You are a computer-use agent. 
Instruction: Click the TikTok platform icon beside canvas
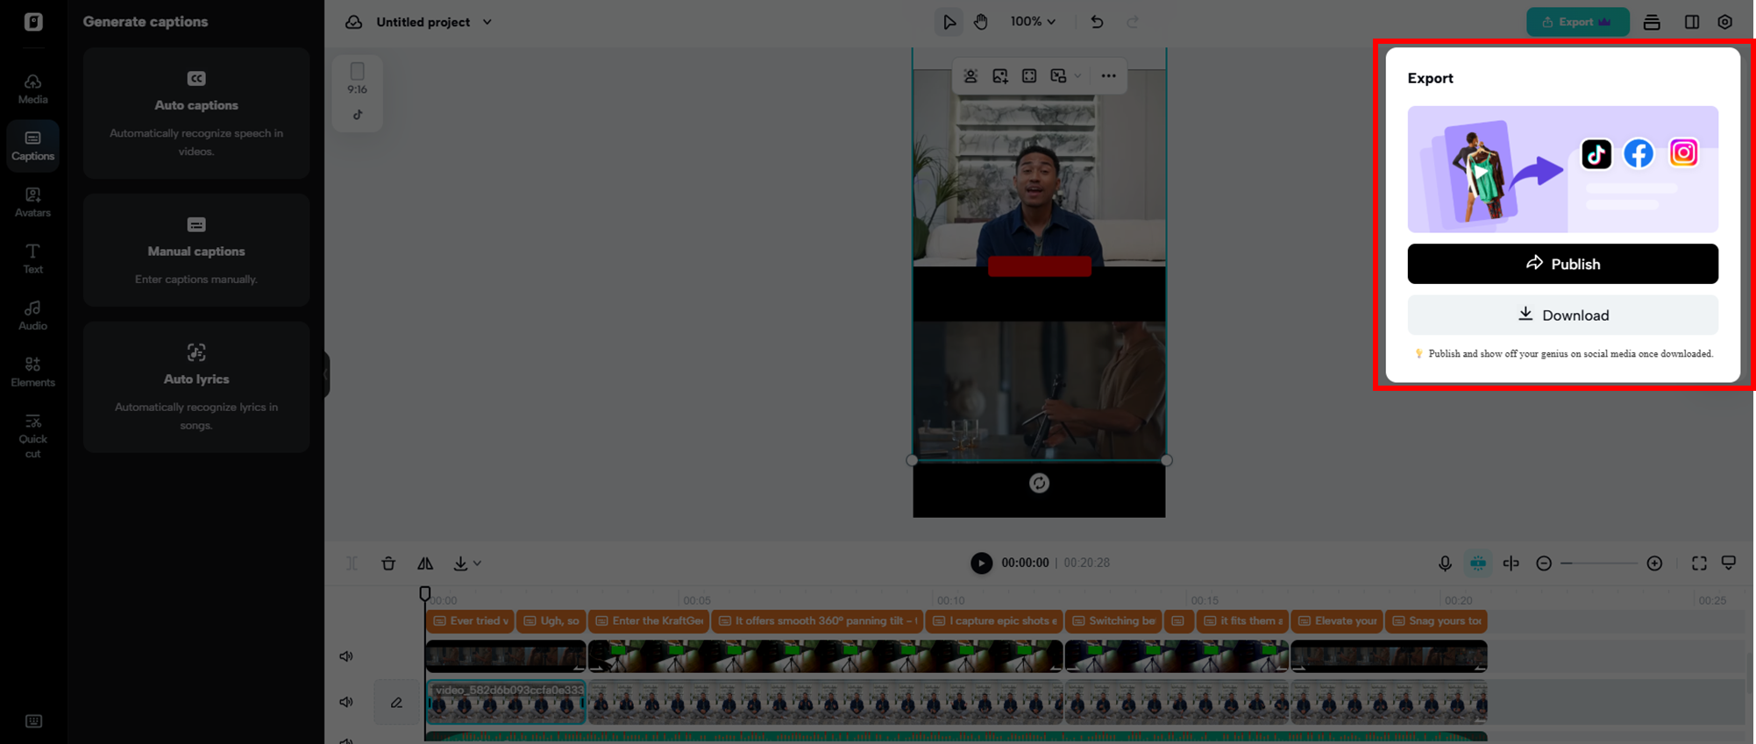click(358, 115)
